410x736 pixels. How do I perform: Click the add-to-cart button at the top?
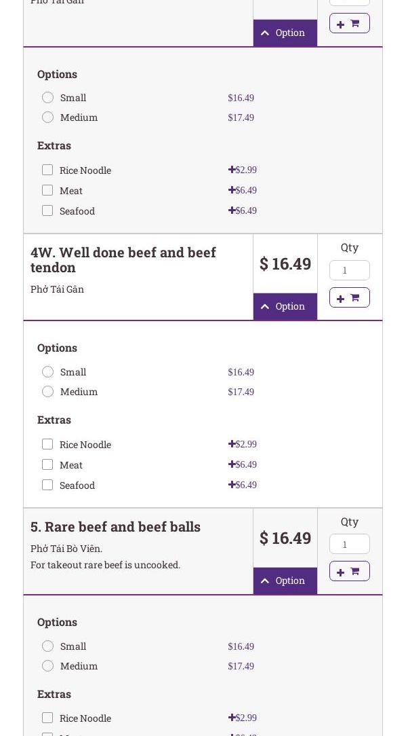tap(349, 24)
